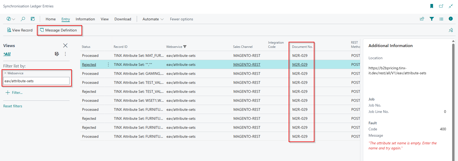The width and height of the screenshot is (458, 161).
Task: Click the selected record TINX Attribute Set: "",""
Action: 133,65
